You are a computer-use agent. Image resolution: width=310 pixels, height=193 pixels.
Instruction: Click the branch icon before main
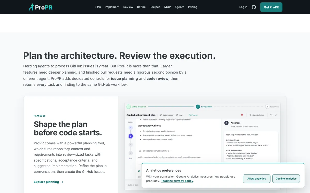tap(177, 115)
